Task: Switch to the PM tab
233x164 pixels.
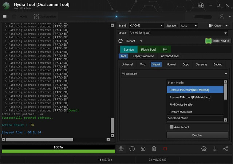Action: pos(165,50)
